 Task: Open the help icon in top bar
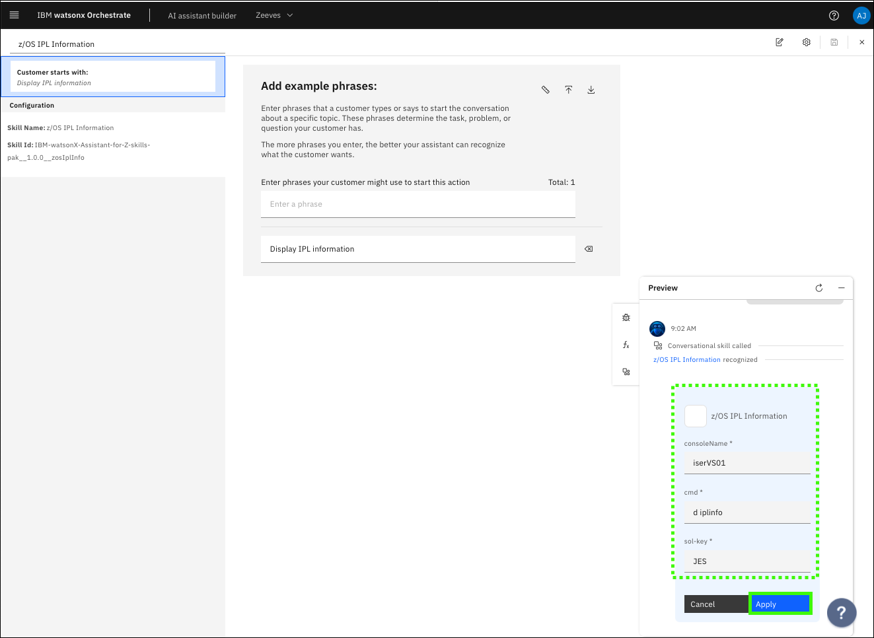pyautogui.click(x=834, y=16)
